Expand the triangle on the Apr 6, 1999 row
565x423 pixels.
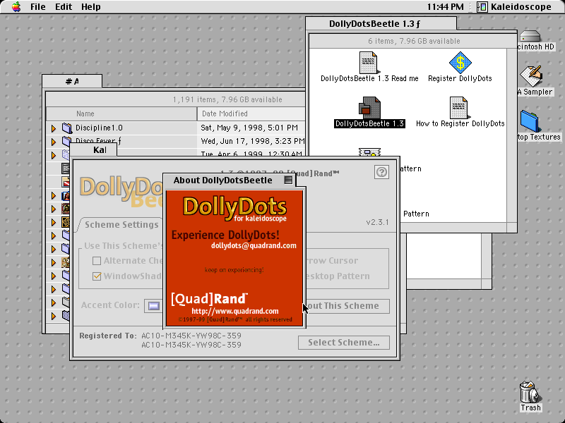[54, 155]
